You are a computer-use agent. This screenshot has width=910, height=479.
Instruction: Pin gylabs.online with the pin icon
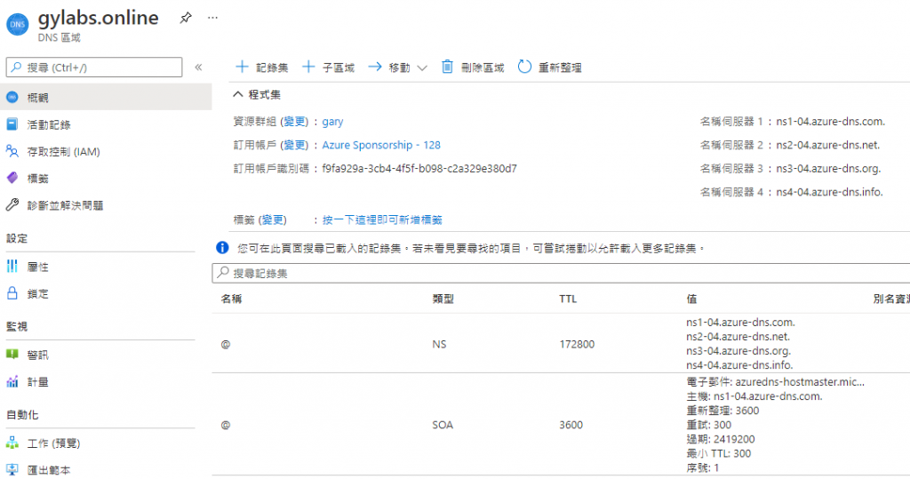click(185, 18)
